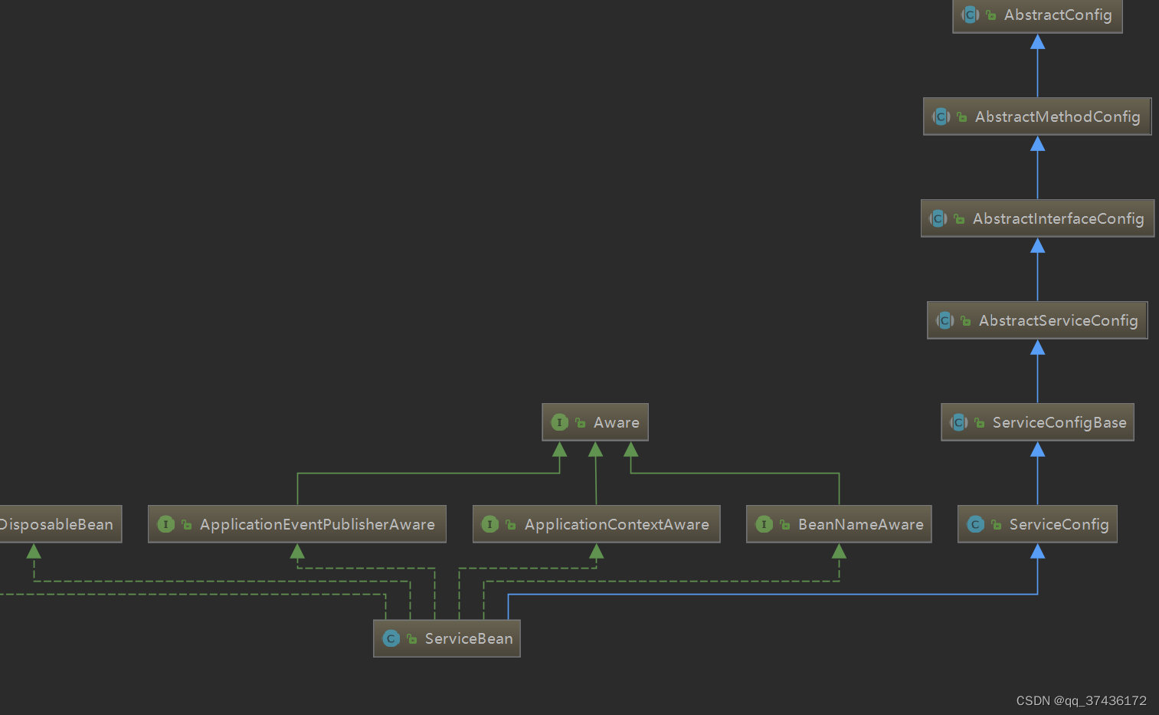Screen dimensions: 1159x715
Task: Click the ApplicationContextAware text label
Action: coord(617,524)
